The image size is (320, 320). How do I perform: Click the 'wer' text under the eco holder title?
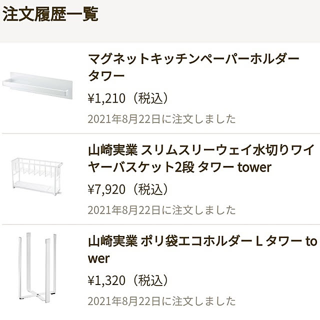pyautogui.click(x=99, y=259)
